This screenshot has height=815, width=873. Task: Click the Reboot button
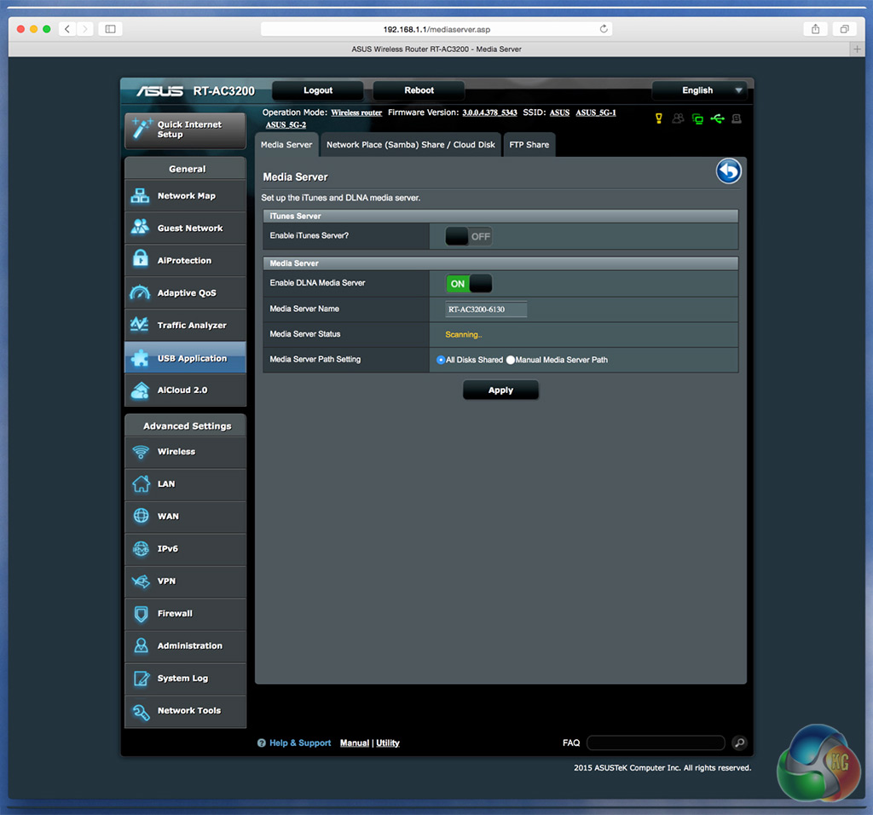(419, 90)
